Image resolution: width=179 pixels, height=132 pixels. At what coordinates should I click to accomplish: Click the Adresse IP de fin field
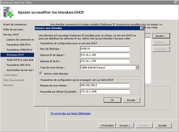tap(105, 61)
